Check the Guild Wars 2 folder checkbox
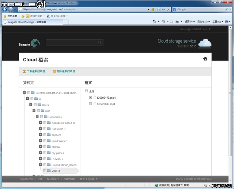Viewport: 234px width, 189px height. tap(45, 141)
